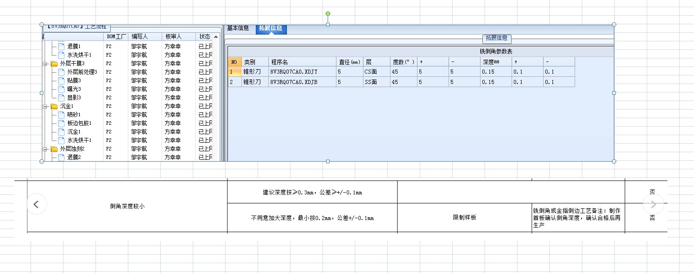Click the SS面 layer cell
This screenshot has width=694, height=273.
pyautogui.click(x=376, y=82)
